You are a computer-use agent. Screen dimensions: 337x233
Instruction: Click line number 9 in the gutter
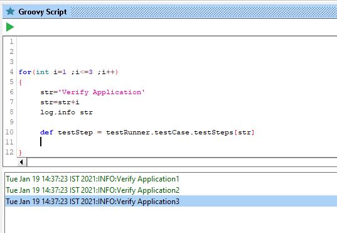pos(11,122)
